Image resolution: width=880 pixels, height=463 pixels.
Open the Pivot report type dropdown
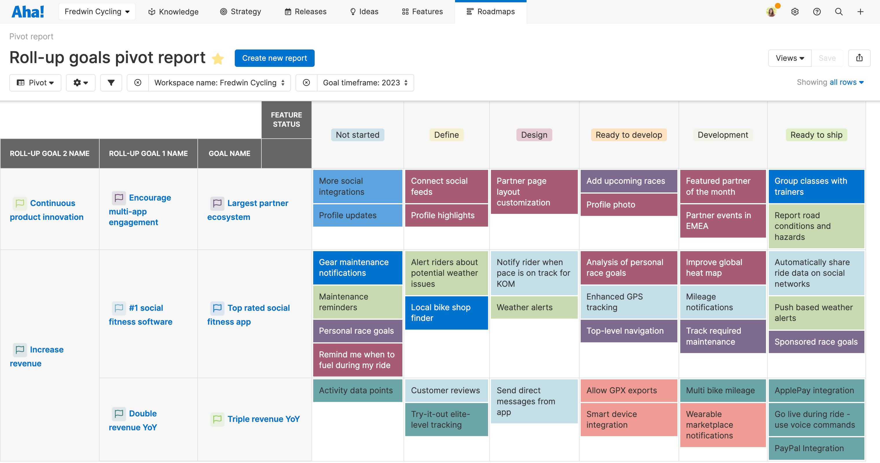pos(35,83)
